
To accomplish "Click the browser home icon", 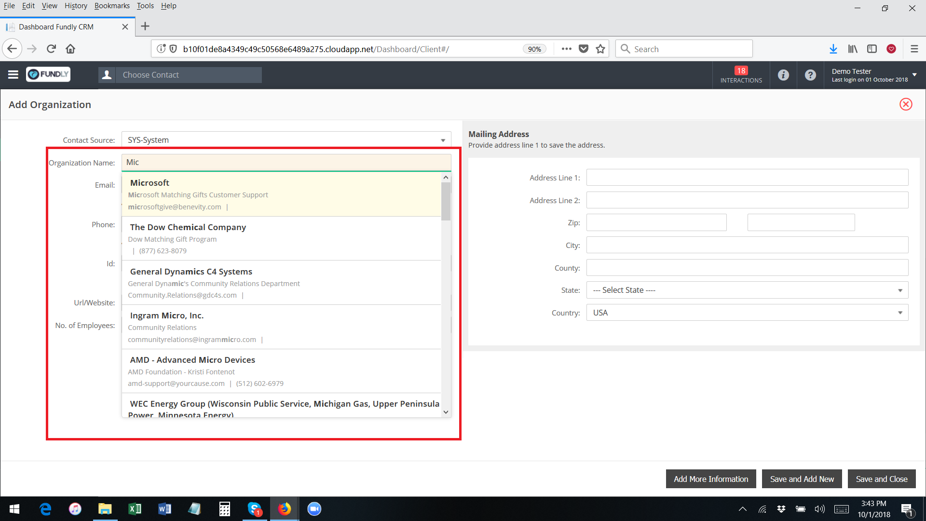I will [x=70, y=49].
